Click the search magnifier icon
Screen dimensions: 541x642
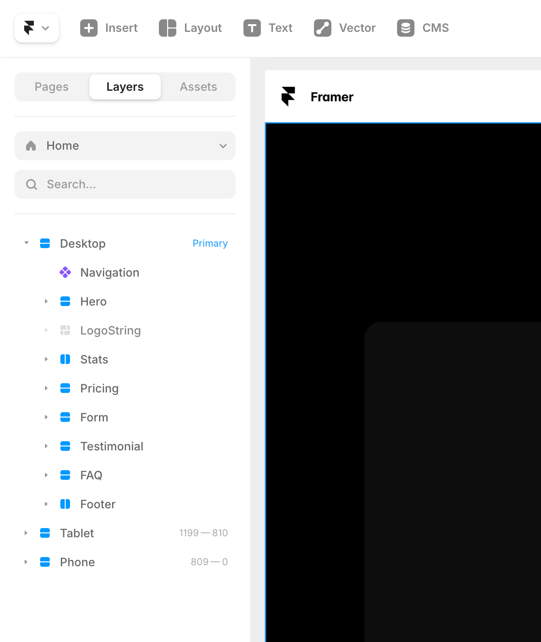(x=31, y=184)
